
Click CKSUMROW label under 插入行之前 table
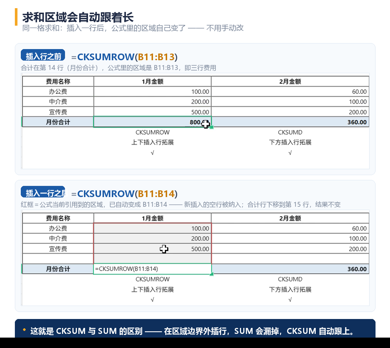[x=152, y=132]
